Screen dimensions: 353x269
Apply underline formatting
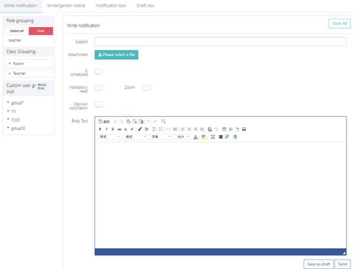tap(113, 129)
